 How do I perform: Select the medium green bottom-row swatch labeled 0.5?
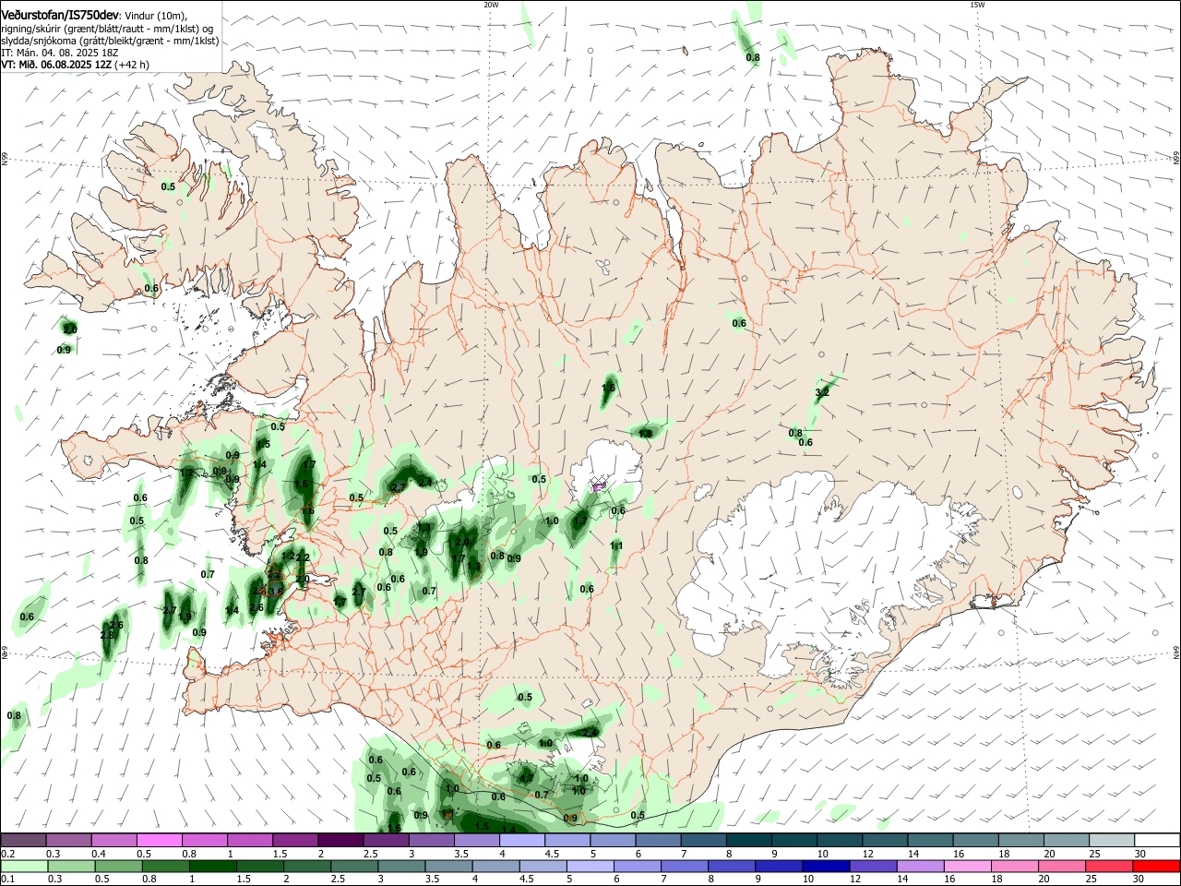(119, 866)
